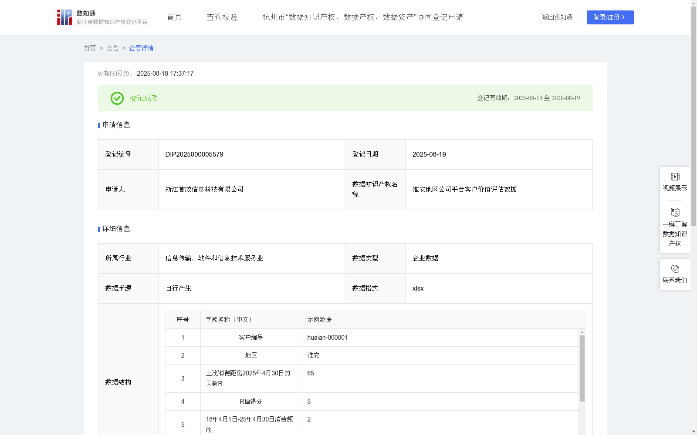Click 首页 in the breadcrumb
This screenshot has width=697, height=435.
tap(90, 48)
